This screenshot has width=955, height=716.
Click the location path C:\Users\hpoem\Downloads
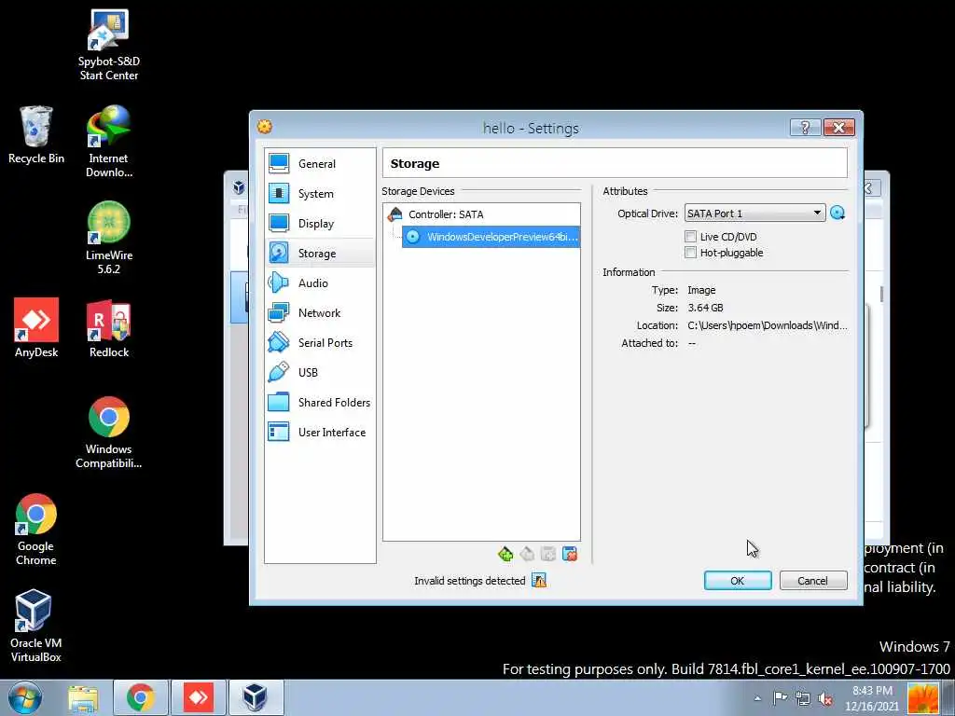(x=768, y=325)
